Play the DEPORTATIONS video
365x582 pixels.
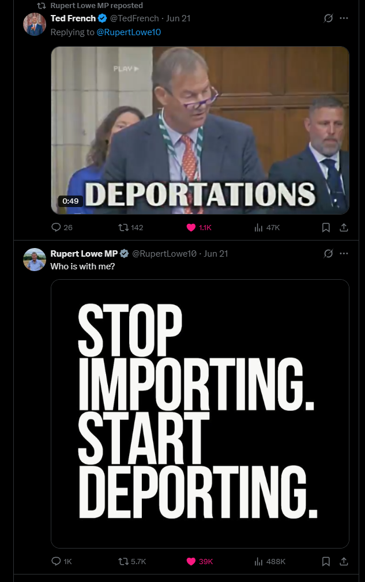click(x=200, y=130)
